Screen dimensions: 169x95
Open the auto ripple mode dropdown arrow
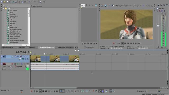point(109,91)
